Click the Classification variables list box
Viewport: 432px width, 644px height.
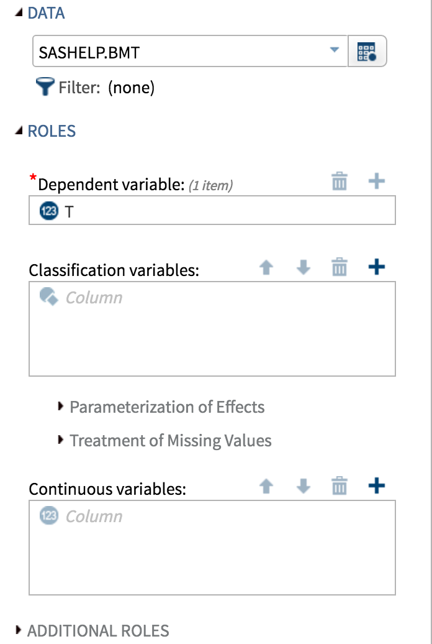[x=212, y=336]
